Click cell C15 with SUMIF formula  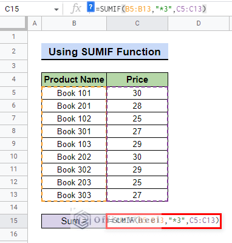[163, 221]
